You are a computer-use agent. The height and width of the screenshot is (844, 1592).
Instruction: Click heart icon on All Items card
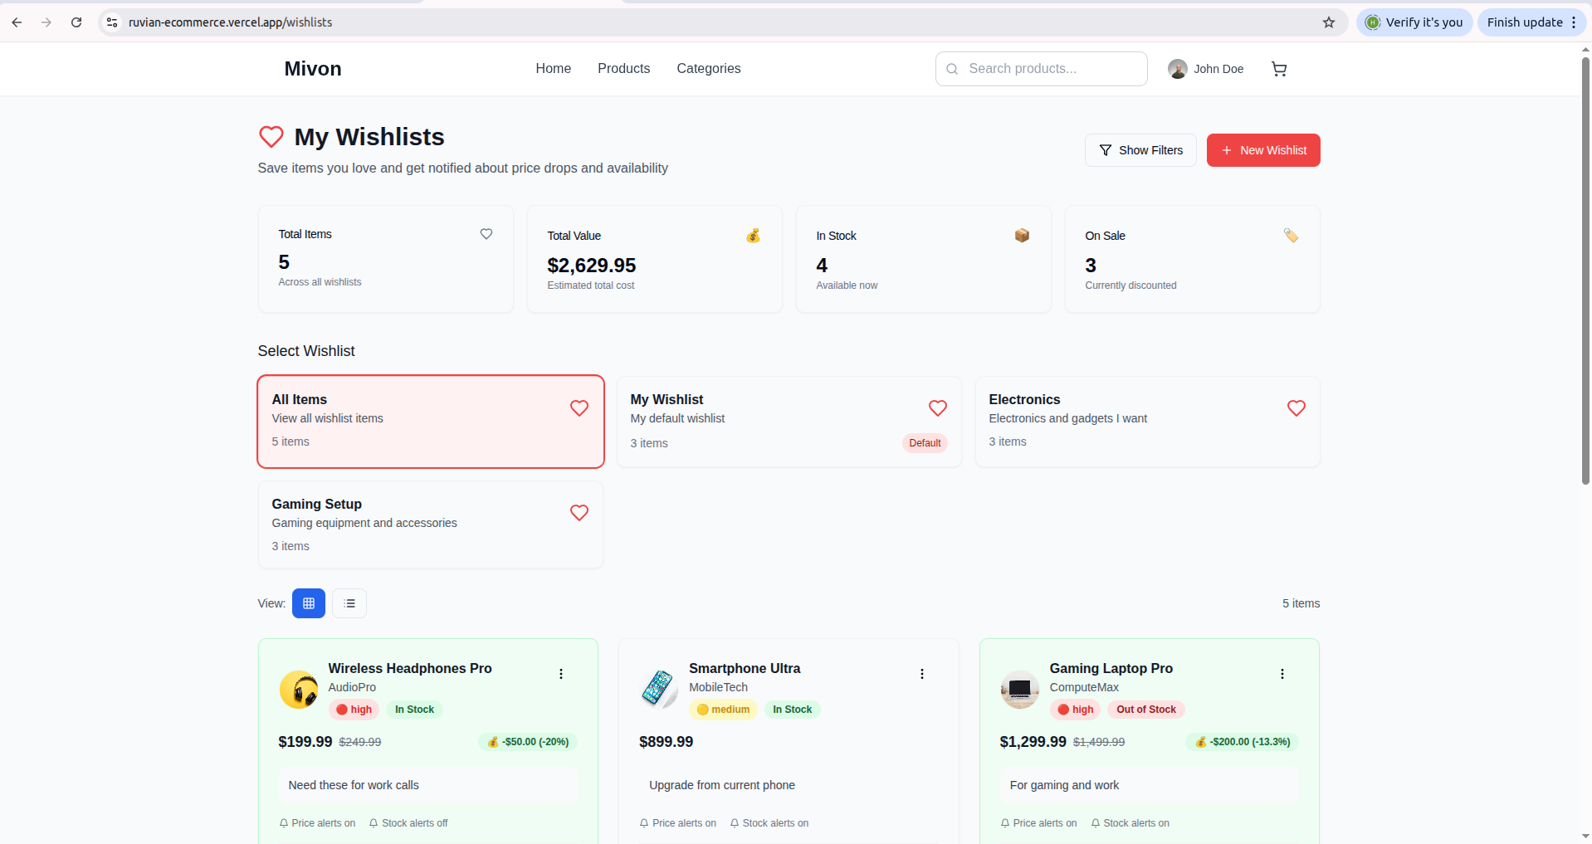coord(579,408)
